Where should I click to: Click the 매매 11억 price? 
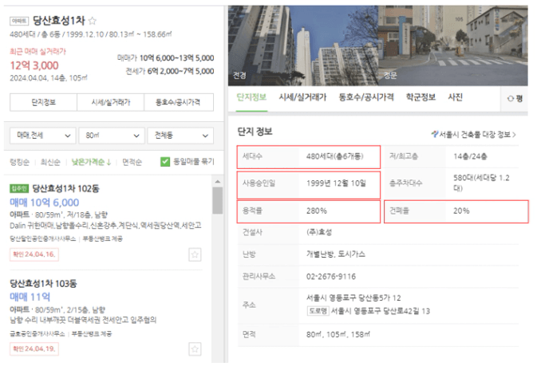click(x=30, y=297)
